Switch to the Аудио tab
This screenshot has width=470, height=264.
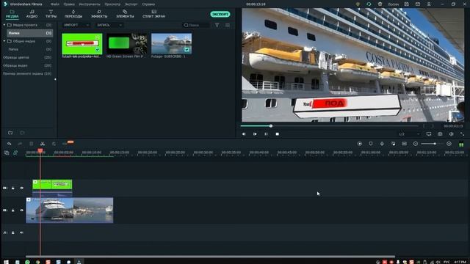click(x=32, y=14)
